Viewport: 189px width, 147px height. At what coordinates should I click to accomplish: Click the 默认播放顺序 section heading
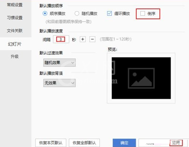click(x=51, y=6)
